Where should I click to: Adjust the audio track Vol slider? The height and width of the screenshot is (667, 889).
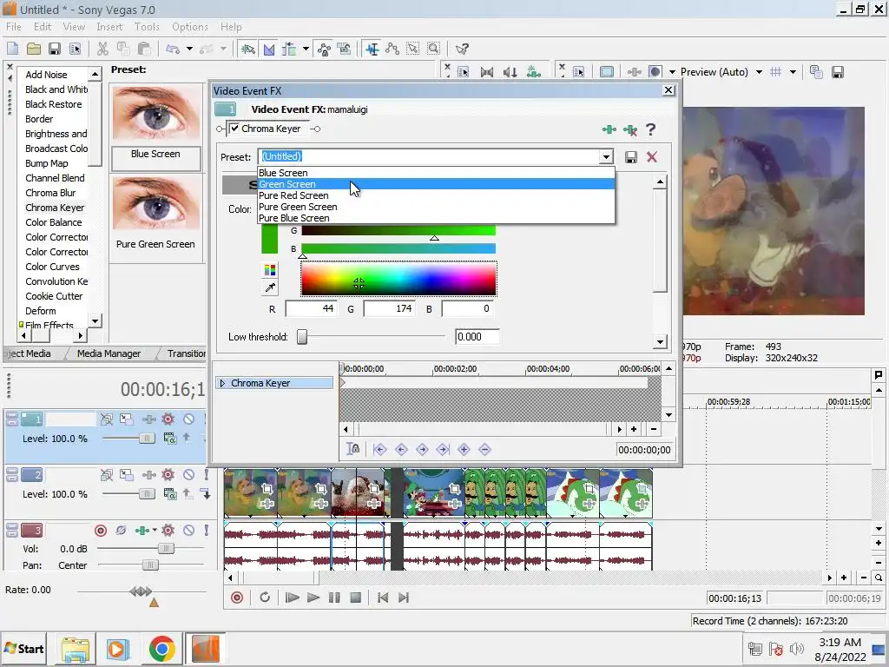(x=166, y=549)
